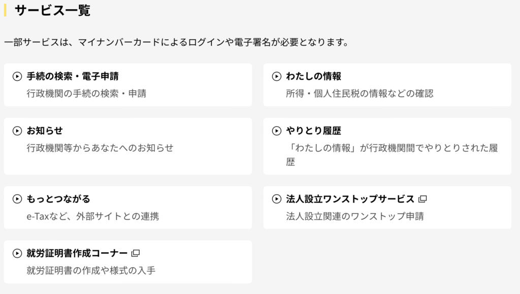Click the arrow icon beside 法人設立ワンストップサービス
This screenshot has width=520, height=294.
coord(277,199)
